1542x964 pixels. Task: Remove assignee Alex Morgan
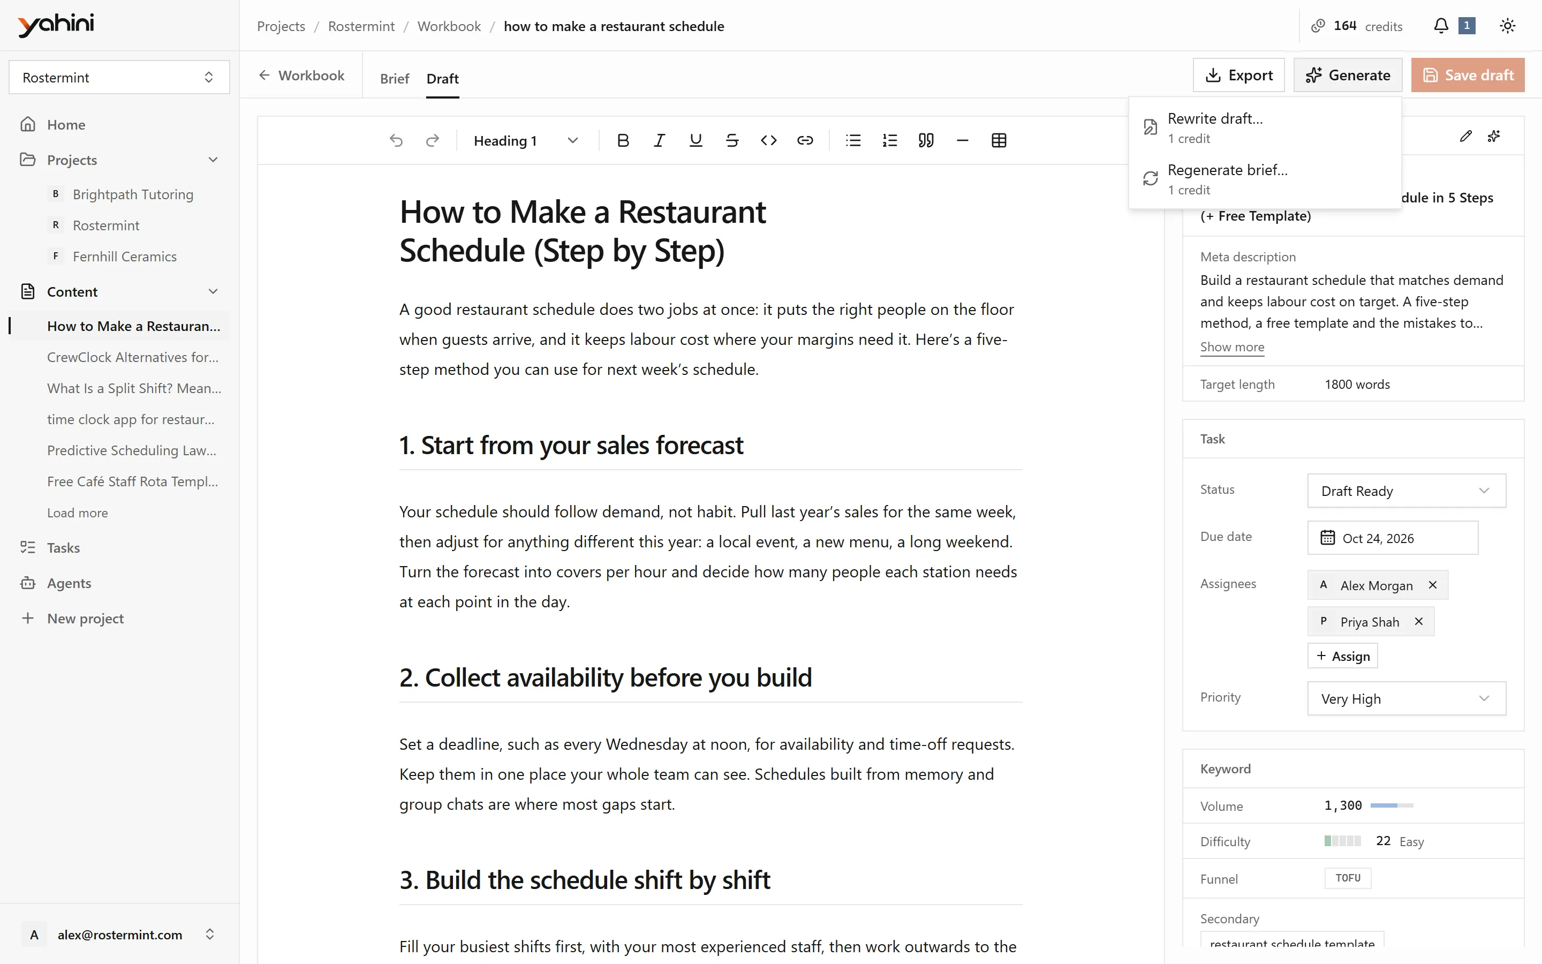[1432, 585]
